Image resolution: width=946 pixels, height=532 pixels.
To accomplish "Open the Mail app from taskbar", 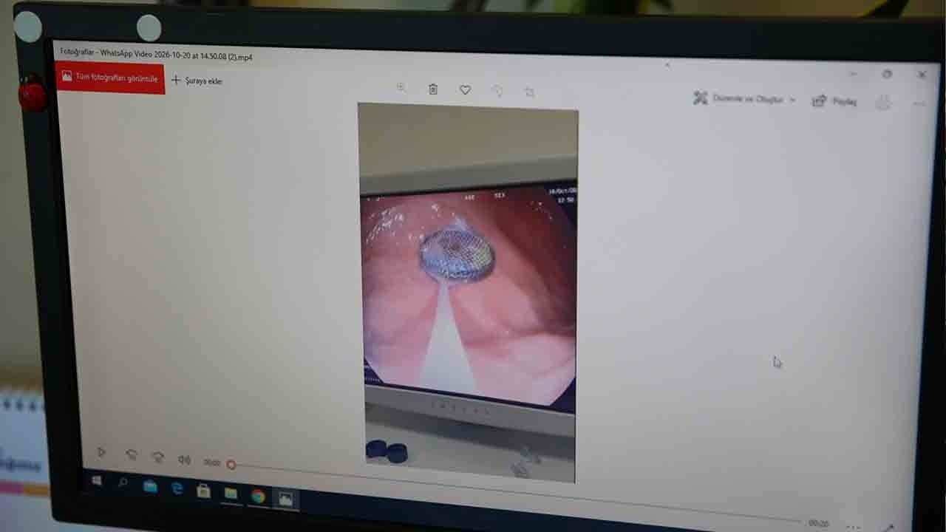I will point(150,486).
